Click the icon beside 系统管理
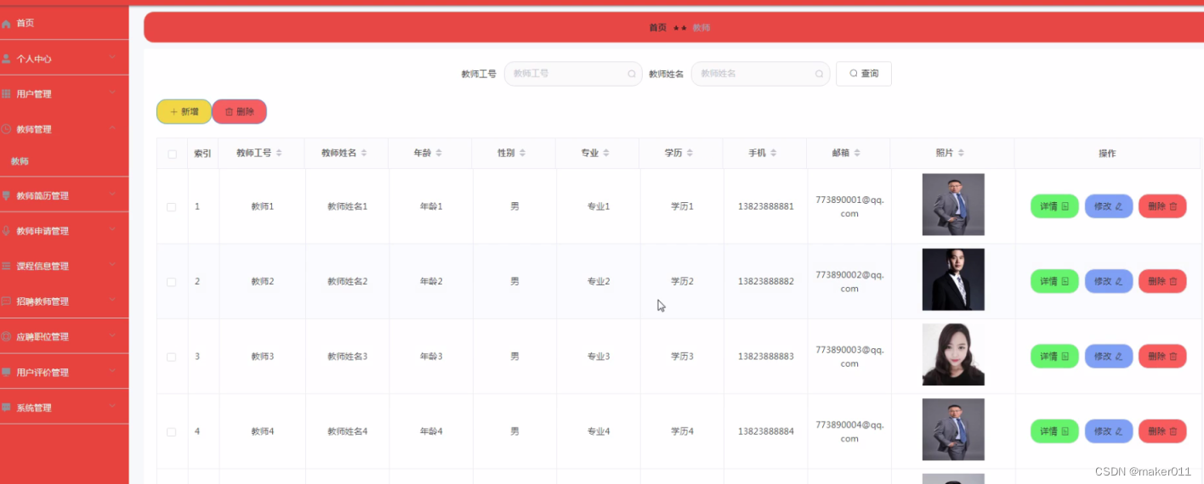 coord(7,408)
